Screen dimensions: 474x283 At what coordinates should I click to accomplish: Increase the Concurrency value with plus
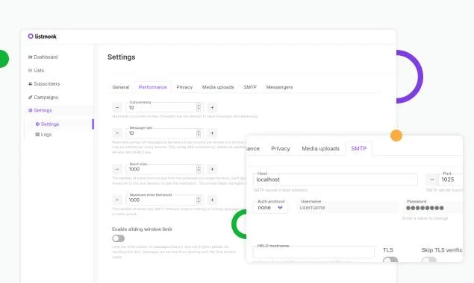(x=212, y=107)
